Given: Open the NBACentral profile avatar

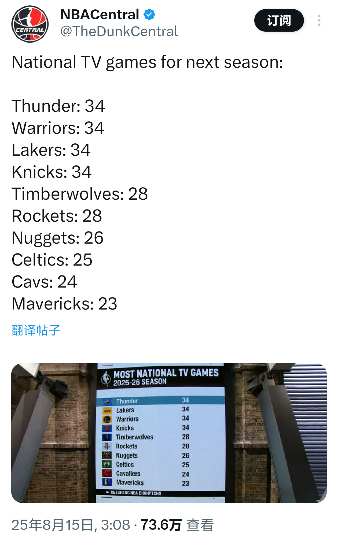Looking at the screenshot, I should point(30,24).
